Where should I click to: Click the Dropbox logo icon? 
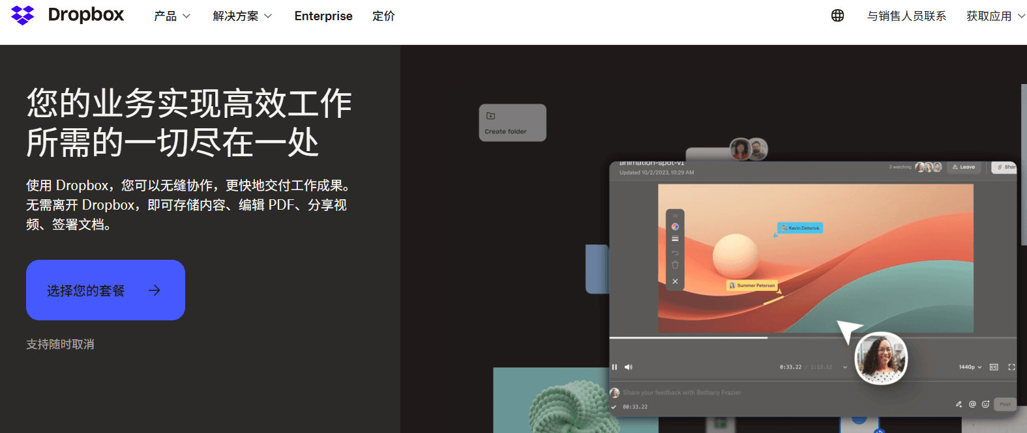tap(23, 16)
